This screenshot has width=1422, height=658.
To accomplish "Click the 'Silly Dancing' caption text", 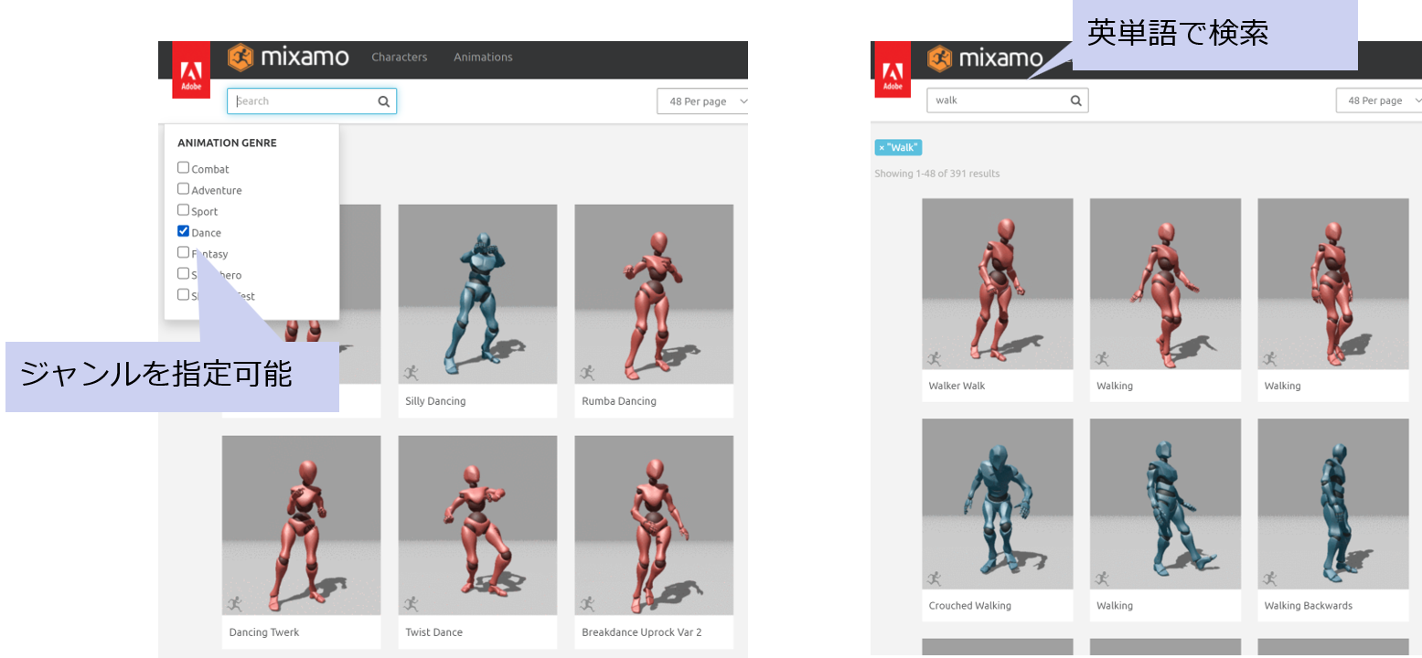I will (x=435, y=401).
